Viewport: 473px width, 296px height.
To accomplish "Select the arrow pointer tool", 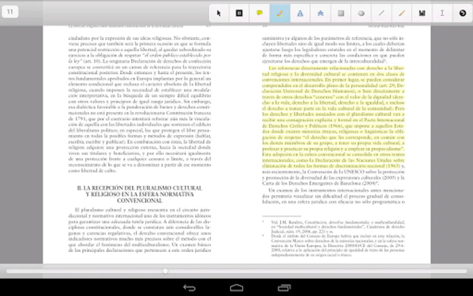I will click(x=219, y=13).
